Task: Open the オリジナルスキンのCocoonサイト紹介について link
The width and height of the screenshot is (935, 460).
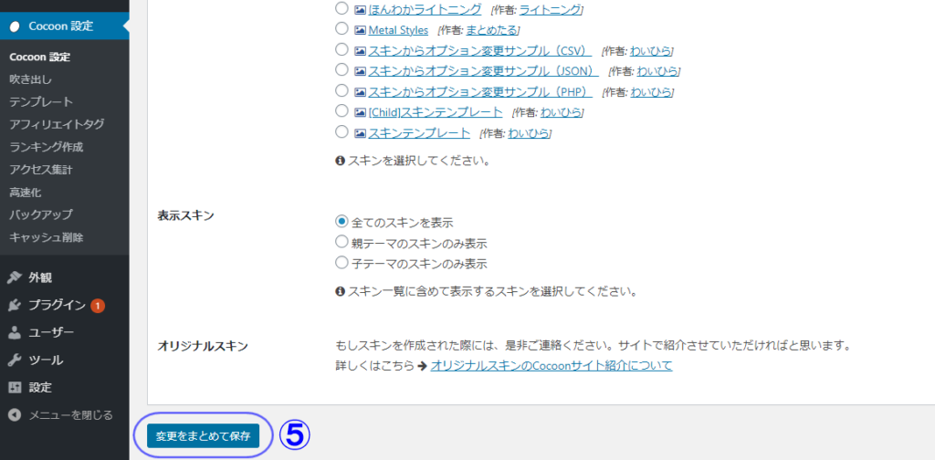Action: 551,365
